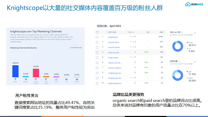Click the Display channel icon
Viewport: 208px width, 117px height.
(x=77, y=79)
